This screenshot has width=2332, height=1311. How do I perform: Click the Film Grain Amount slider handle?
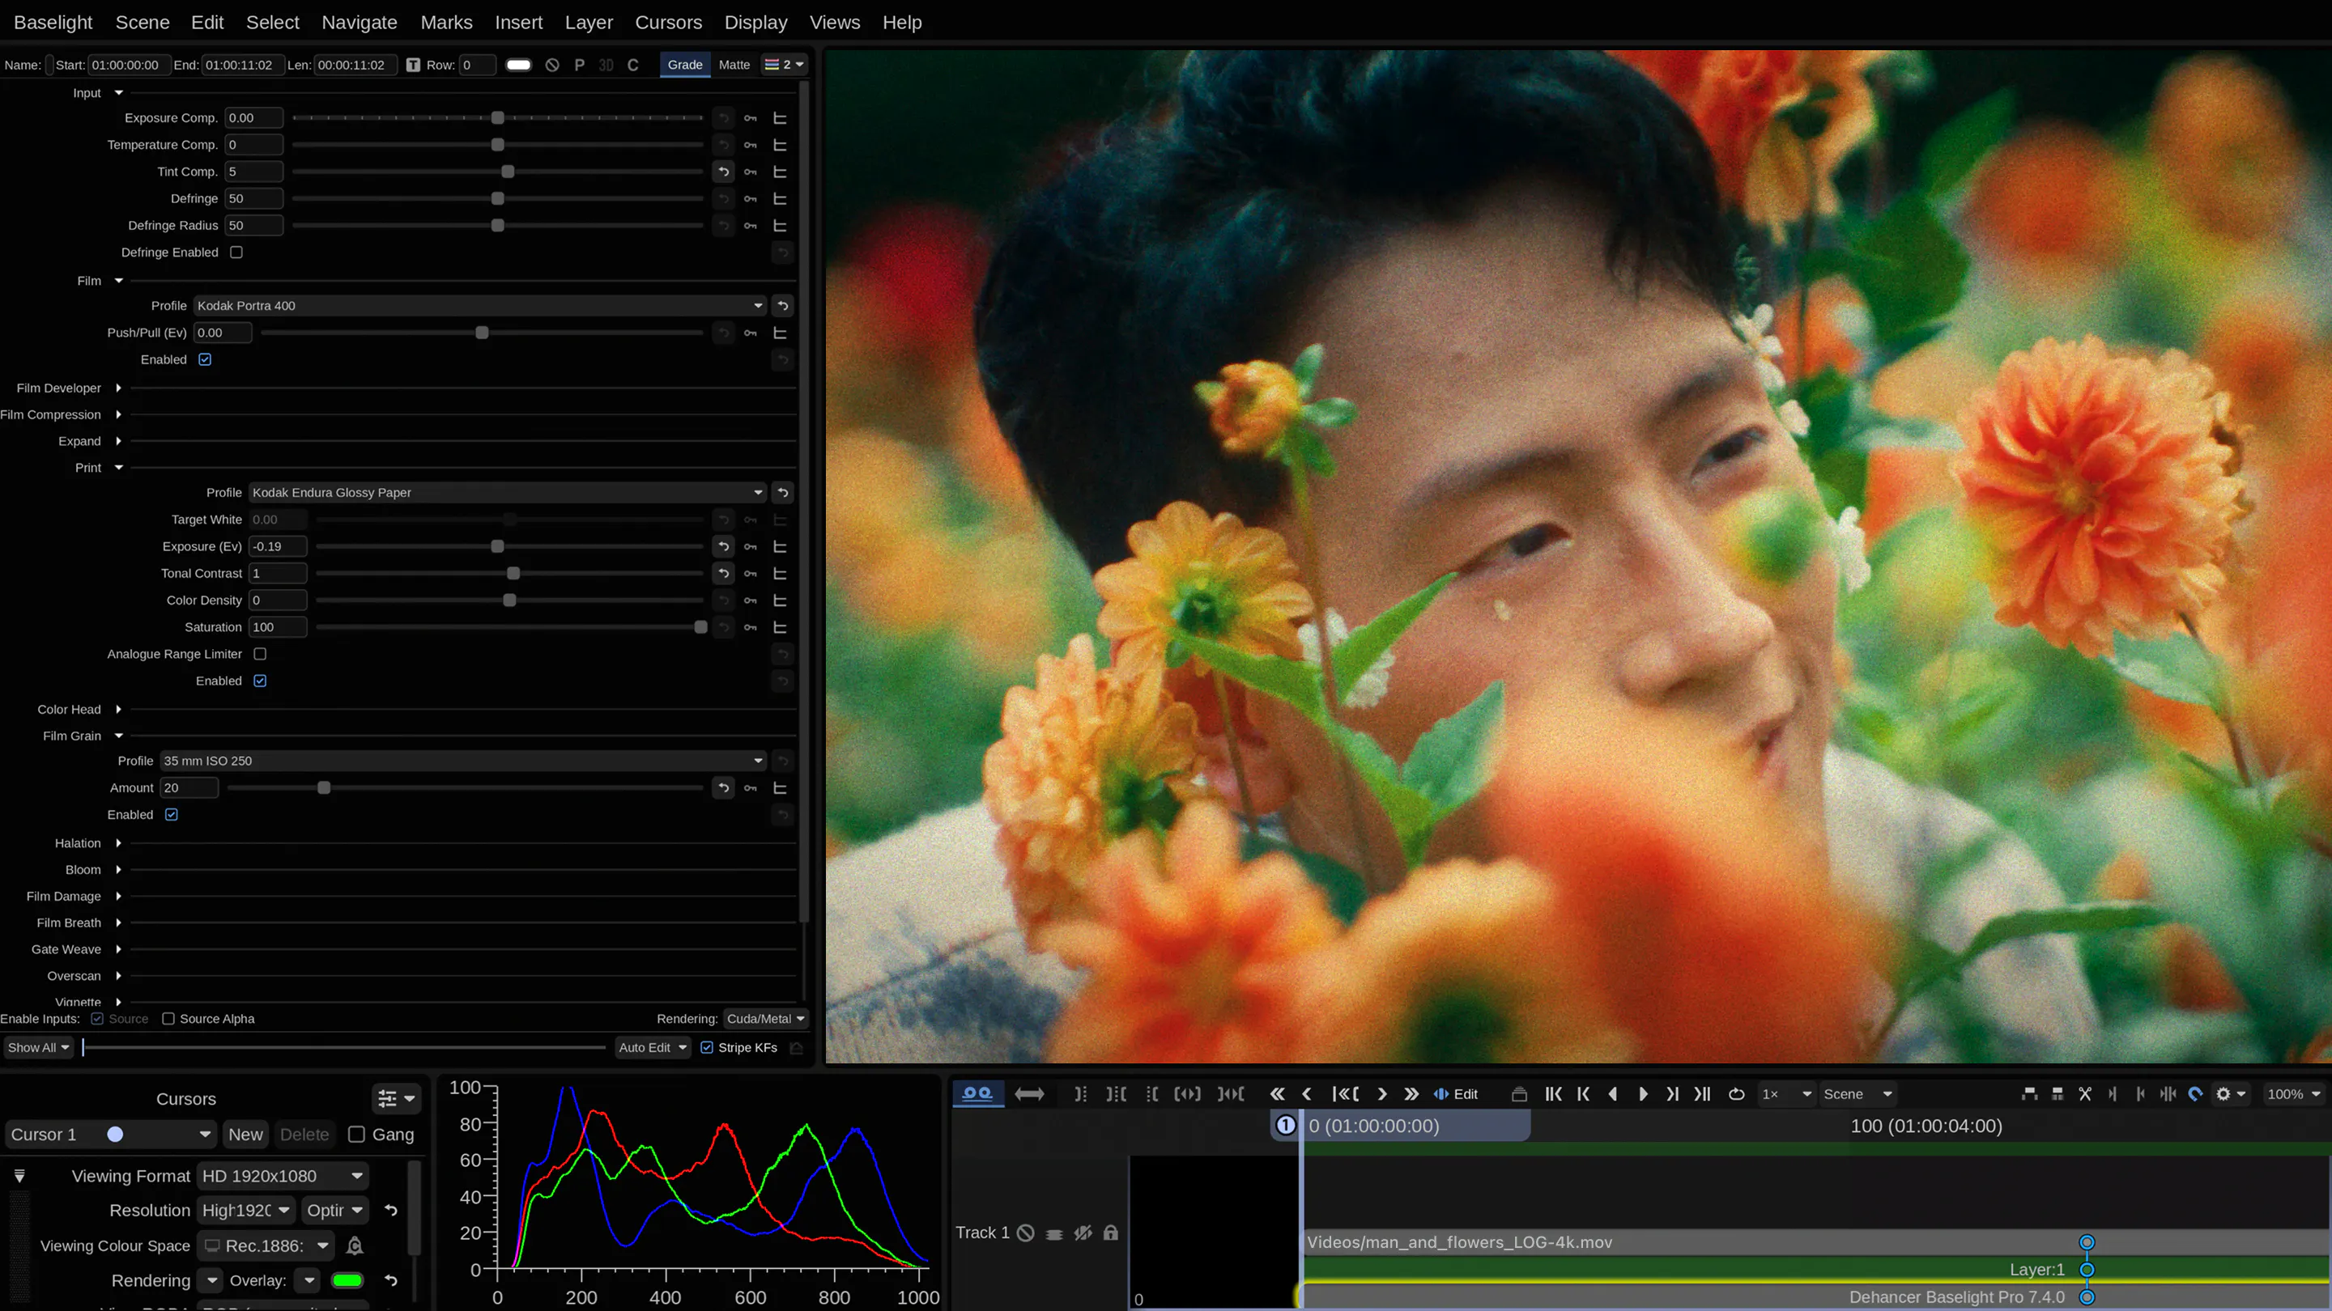coord(324,788)
